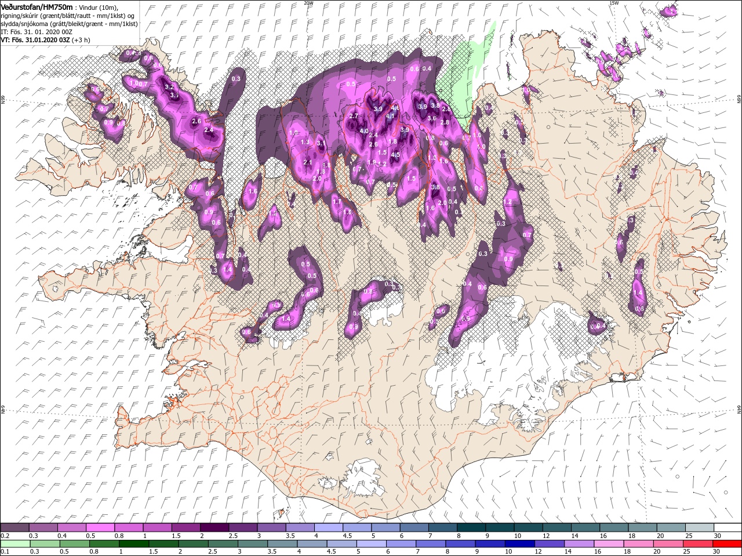The width and height of the screenshot is (742, 556).
Task: Click the 0.1 label in lower legend
Action: click(x=5, y=552)
